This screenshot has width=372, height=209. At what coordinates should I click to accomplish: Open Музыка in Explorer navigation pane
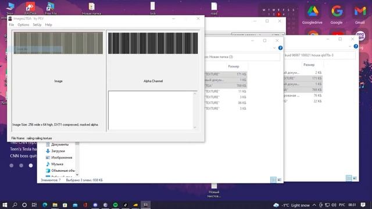55,164
